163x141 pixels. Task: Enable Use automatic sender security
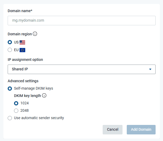coord(10,118)
